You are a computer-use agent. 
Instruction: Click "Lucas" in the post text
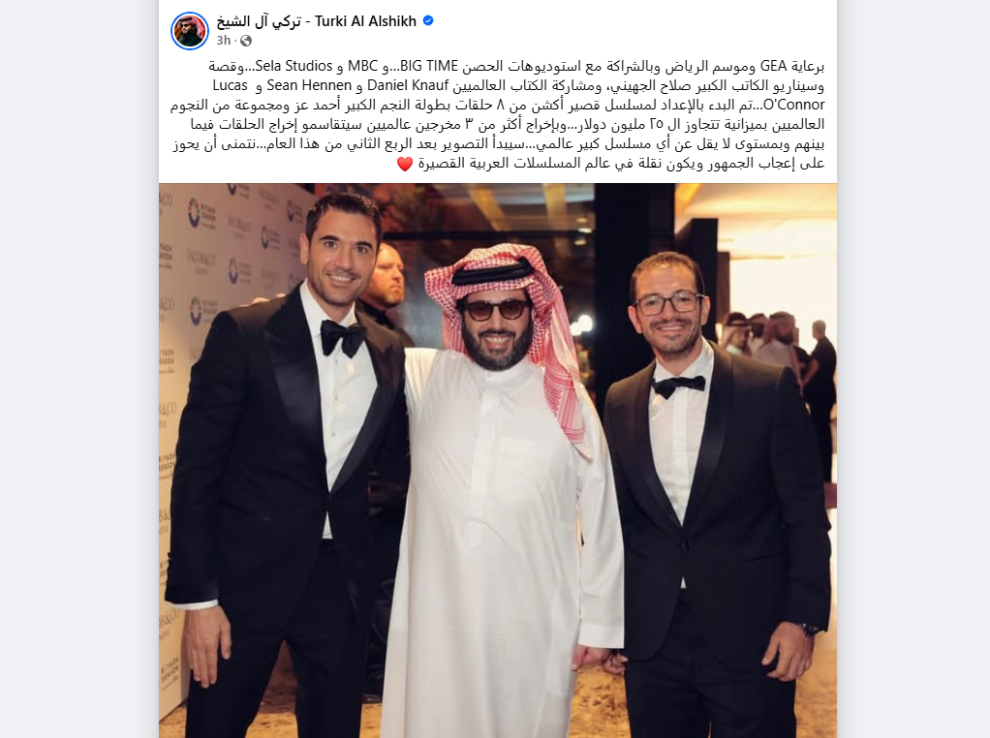230,85
